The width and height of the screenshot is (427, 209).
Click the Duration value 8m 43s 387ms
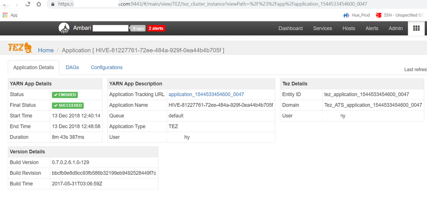68,137
